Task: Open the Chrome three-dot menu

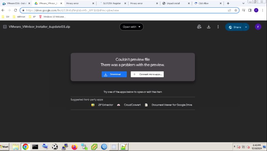Action: (263, 10)
